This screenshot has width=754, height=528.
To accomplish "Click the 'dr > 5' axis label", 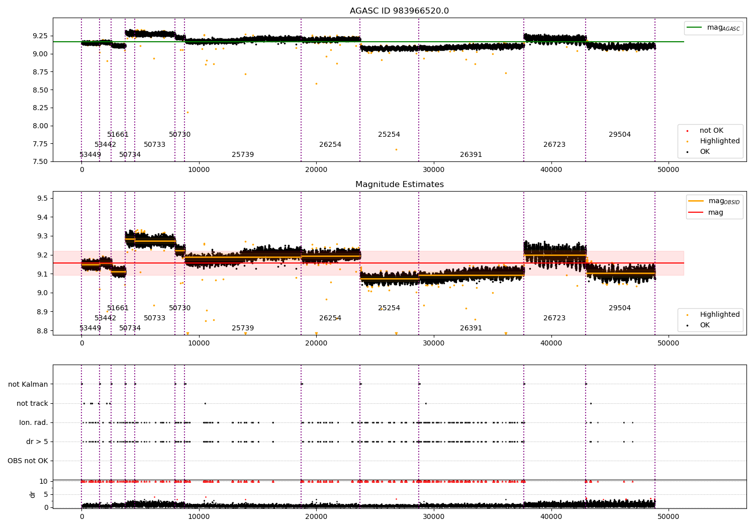I will pyautogui.click(x=37, y=442).
